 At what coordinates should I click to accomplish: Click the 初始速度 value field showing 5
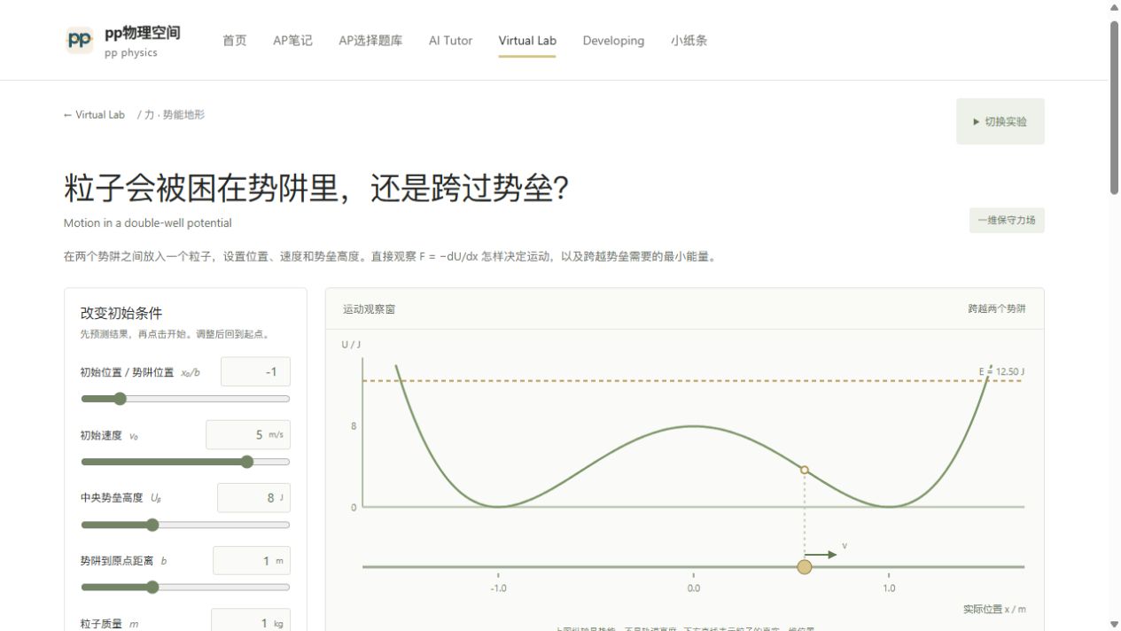pyautogui.click(x=248, y=435)
